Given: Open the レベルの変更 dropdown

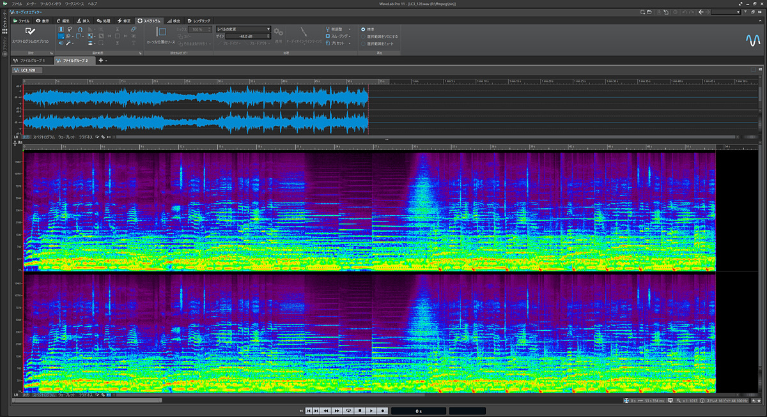Looking at the screenshot, I should (x=268, y=29).
